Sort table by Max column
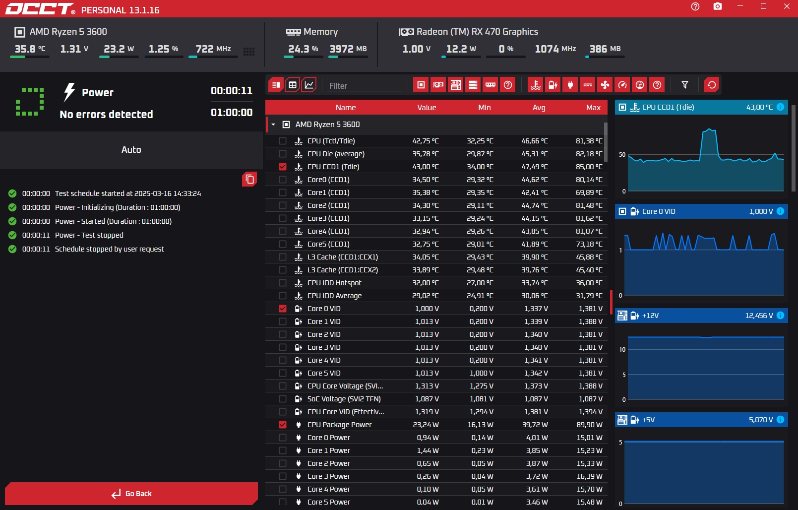 coord(593,108)
